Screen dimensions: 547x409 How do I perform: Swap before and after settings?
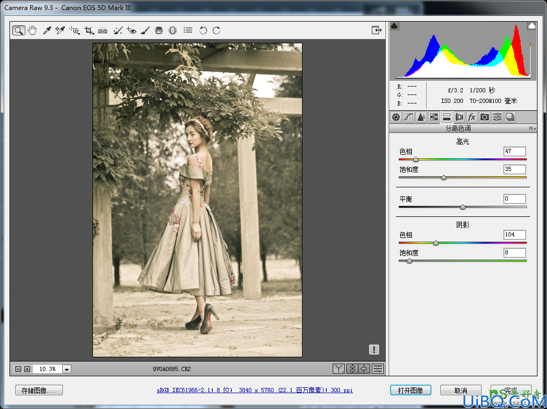coord(352,368)
